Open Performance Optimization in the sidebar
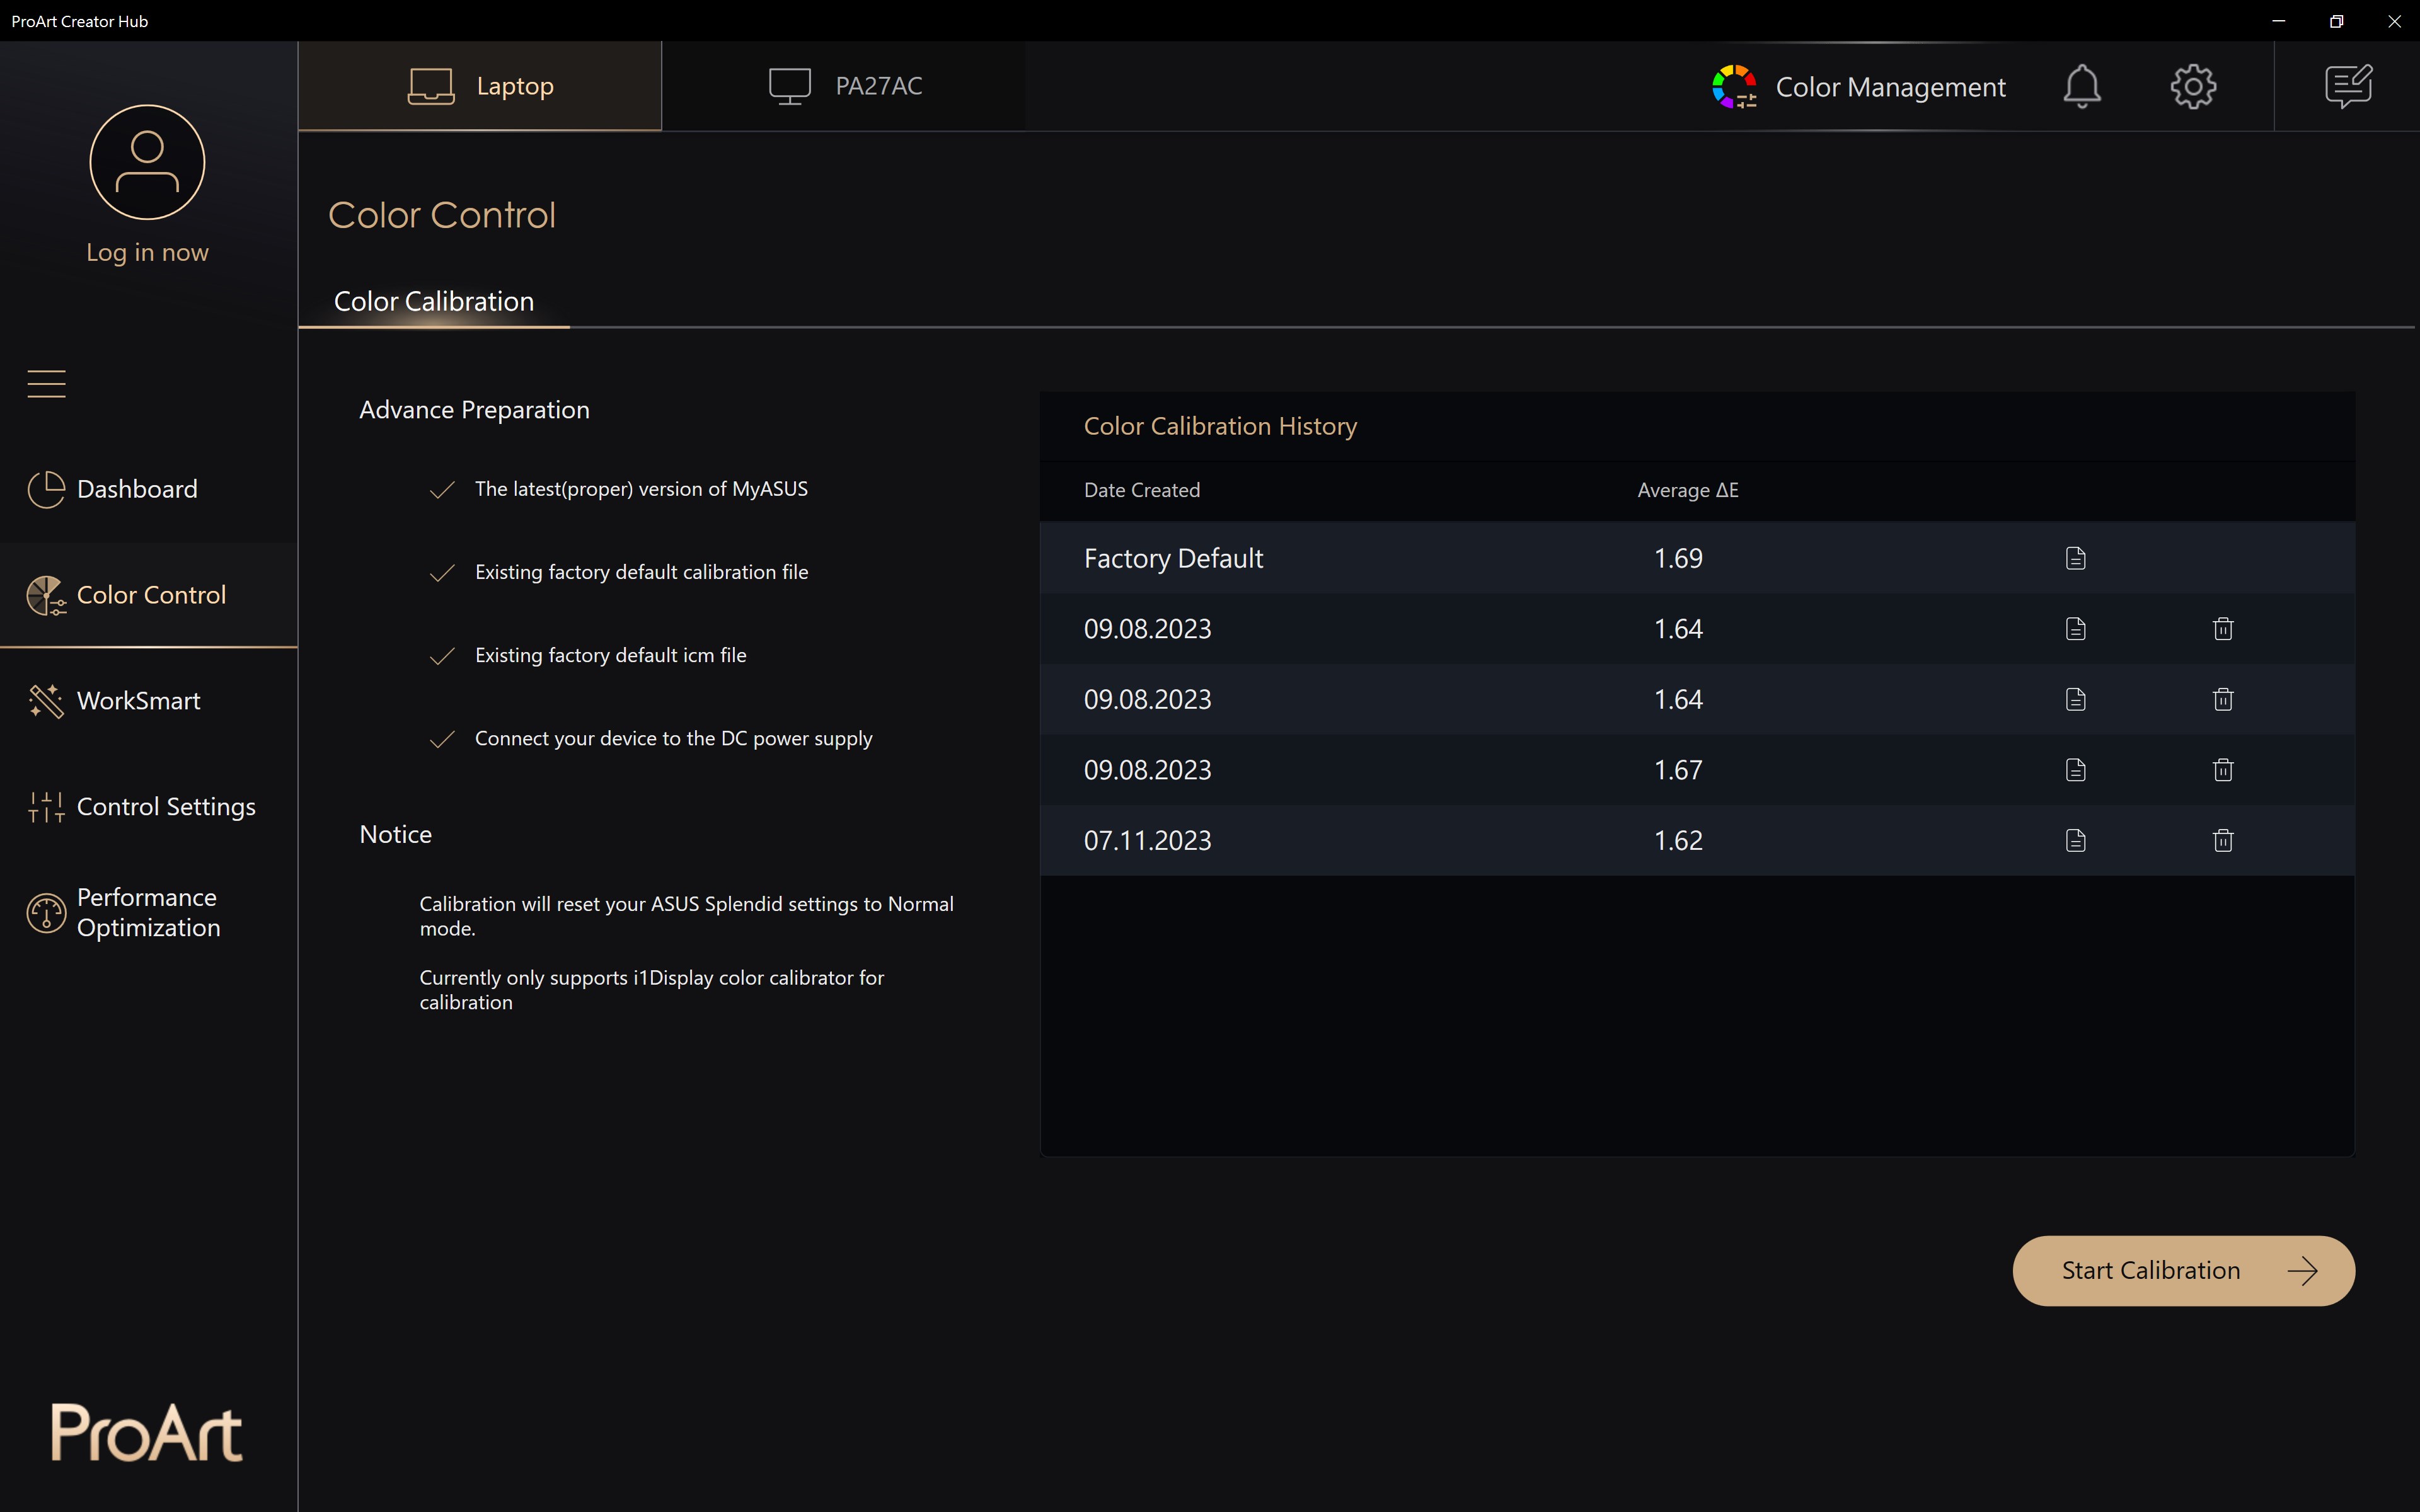2420x1512 pixels. tap(148, 912)
